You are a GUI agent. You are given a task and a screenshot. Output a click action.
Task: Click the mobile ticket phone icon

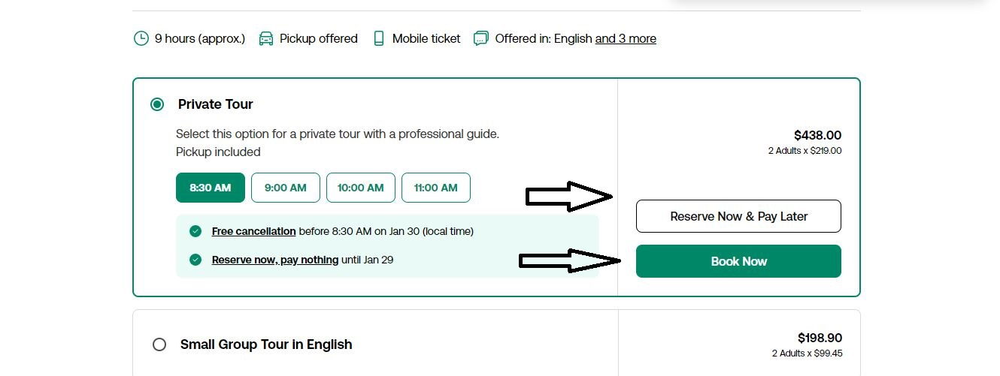[x=379, y=38]
